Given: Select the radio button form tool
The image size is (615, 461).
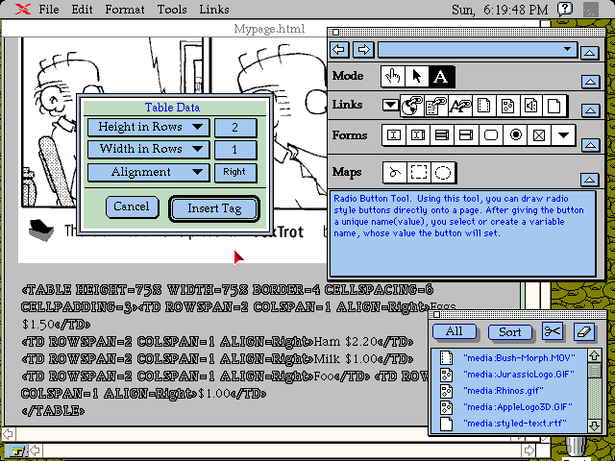Looking at the screenshot, I should [515, 135].
